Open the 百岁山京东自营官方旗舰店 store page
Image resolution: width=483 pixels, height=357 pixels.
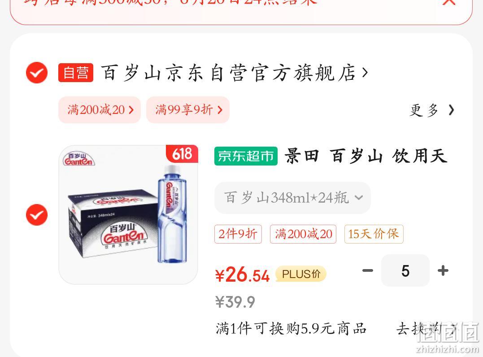coord(228,73)
